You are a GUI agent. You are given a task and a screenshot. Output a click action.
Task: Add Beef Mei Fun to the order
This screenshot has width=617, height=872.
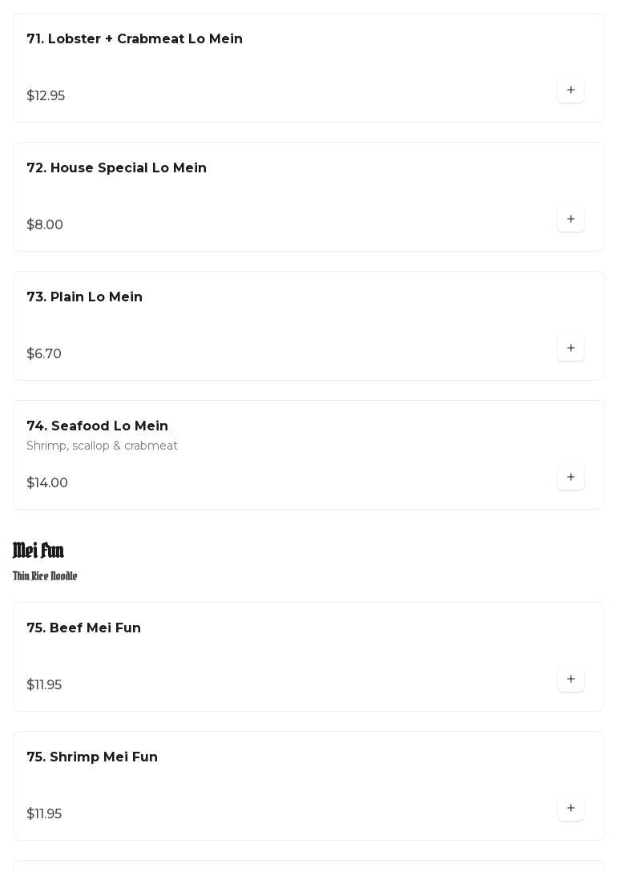pyautogui.click(x=571, y=680)
